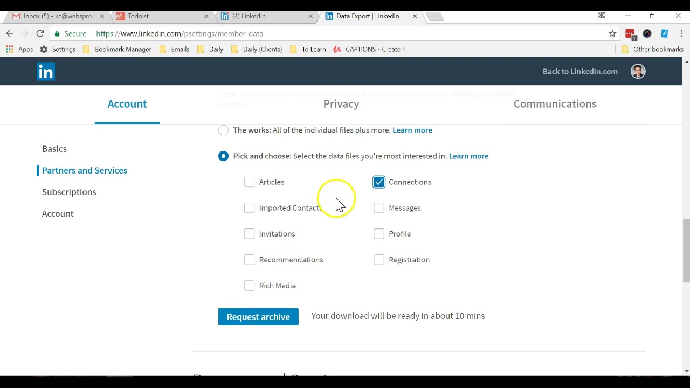Viewport: 690px width, 388px height.
Task: Check the Imported Contacts checkbox
Action: pos(249,208)
